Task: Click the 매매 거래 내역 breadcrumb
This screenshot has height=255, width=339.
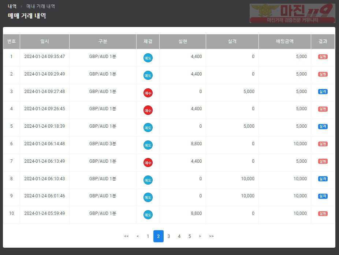Action: point(41,6)
